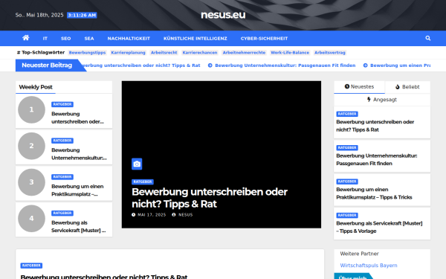Open sidebar post Praktikumsplatz – Tipps & Tricks
Viewport: 446px width, 279px height.
point(374,193)
